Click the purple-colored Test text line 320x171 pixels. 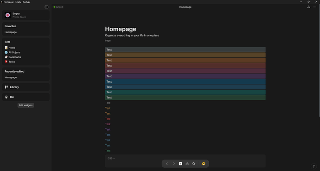[x=108, y=129]
